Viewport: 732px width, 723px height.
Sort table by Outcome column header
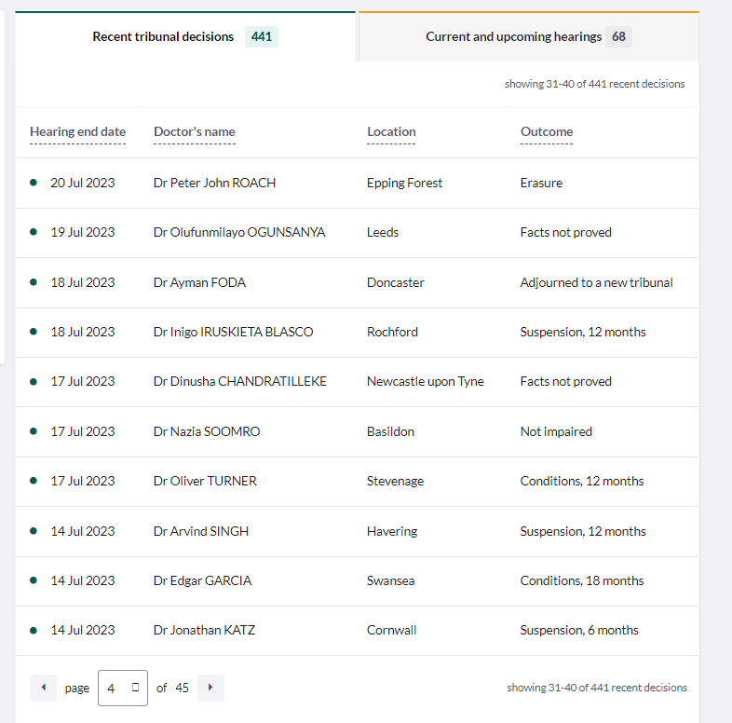click(x=546, y=131)
